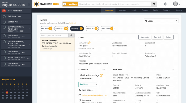This screenshot has width=186, height=103.
Task: Click the search magnifier button in top bar
Action: tap(154, 4)
